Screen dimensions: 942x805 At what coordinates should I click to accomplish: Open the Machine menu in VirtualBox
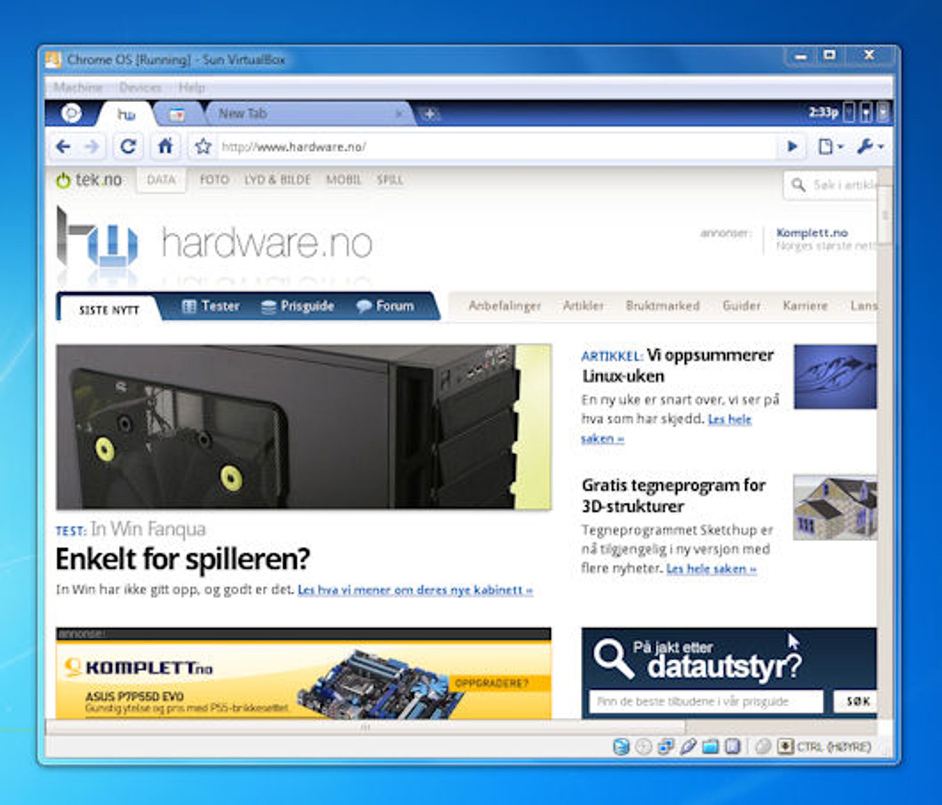tap(78, 87)
